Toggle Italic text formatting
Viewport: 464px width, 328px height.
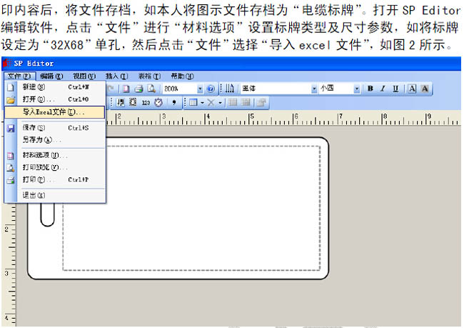pyautogui.click(x=383, y=89)
